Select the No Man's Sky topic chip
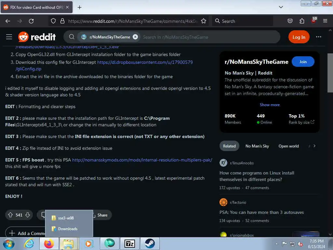This screenshot has height=250, width=333. click(257, 146)
